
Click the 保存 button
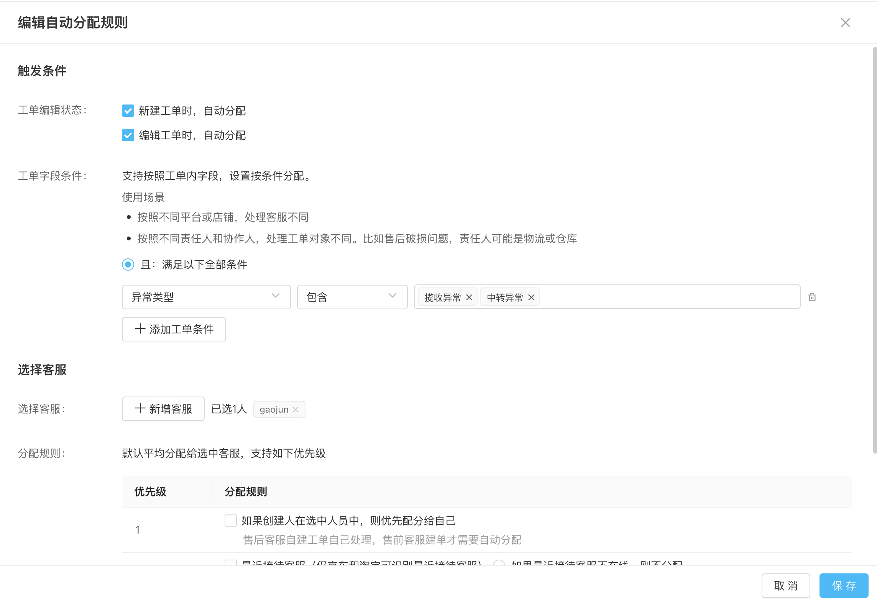pos(844,585)
